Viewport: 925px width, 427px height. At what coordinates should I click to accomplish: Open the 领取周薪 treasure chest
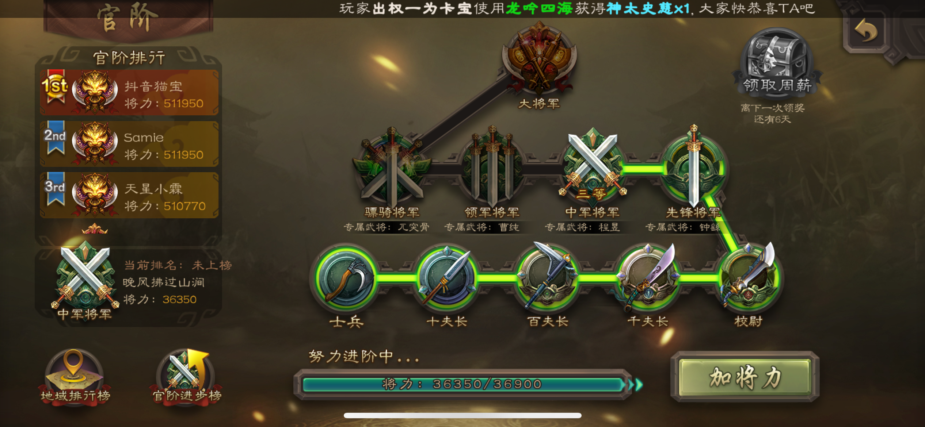[x=777, y=63]
